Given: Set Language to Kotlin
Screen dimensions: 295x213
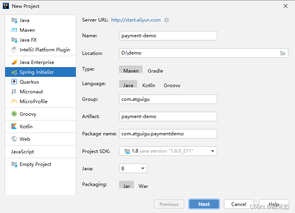Looking at the screenshot, I should click(x=148, y=86).
